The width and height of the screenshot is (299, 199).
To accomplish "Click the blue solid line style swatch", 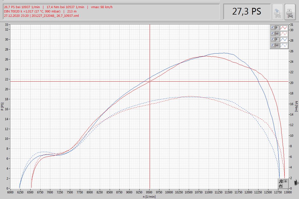I will [284, 39].
